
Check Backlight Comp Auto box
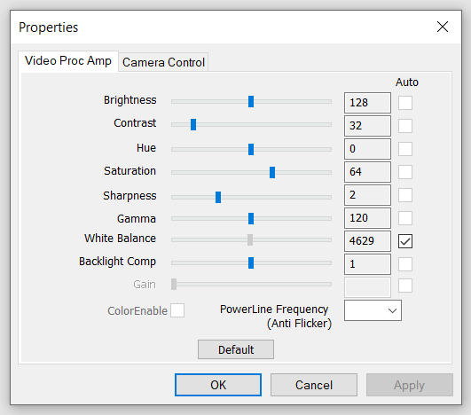coord(404,264)
